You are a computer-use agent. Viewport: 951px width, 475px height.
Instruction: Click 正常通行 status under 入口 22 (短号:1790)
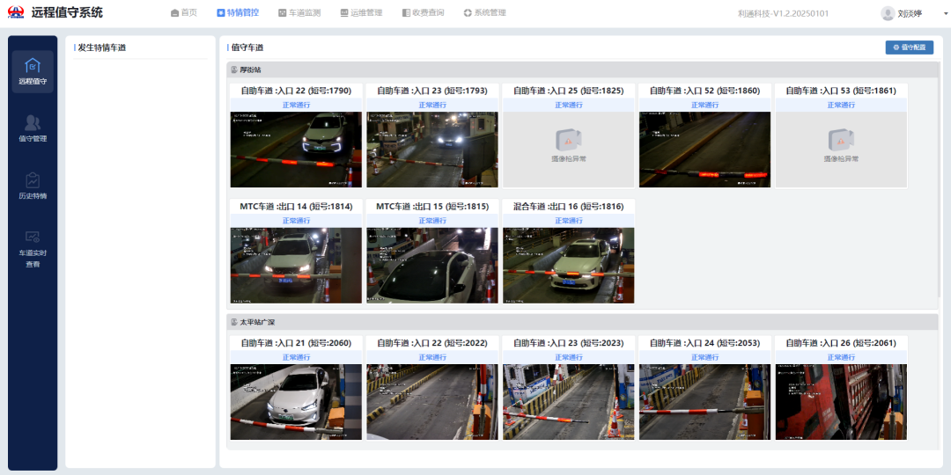pos(296,105)
